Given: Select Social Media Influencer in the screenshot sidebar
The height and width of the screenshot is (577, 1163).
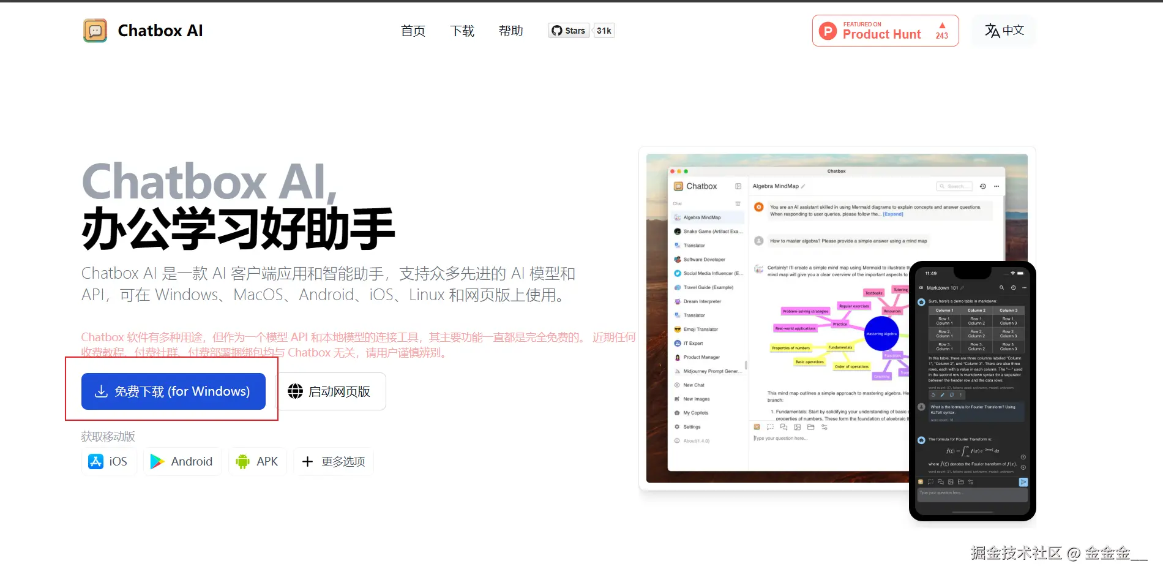Looking at the screenshot, I should 708,273.
